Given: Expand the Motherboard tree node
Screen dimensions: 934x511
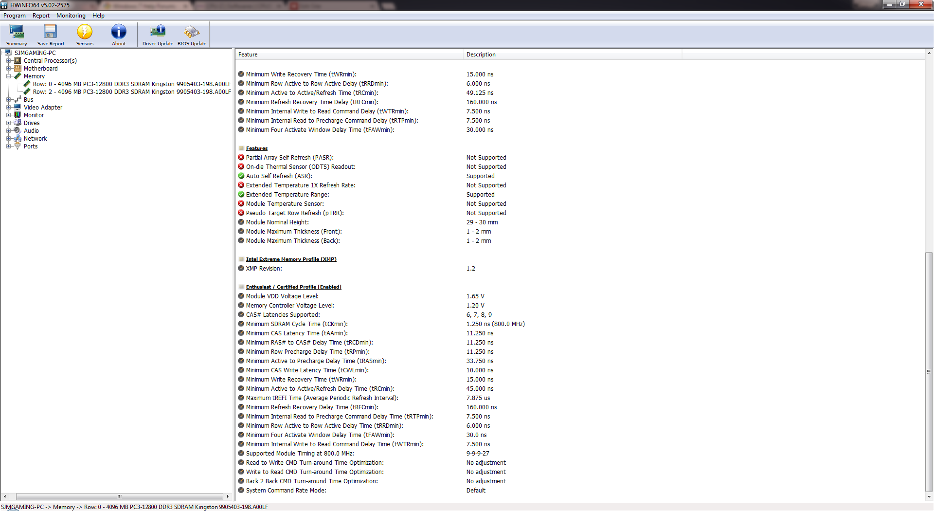Looking at the screenshot, I should coord(8,69).
